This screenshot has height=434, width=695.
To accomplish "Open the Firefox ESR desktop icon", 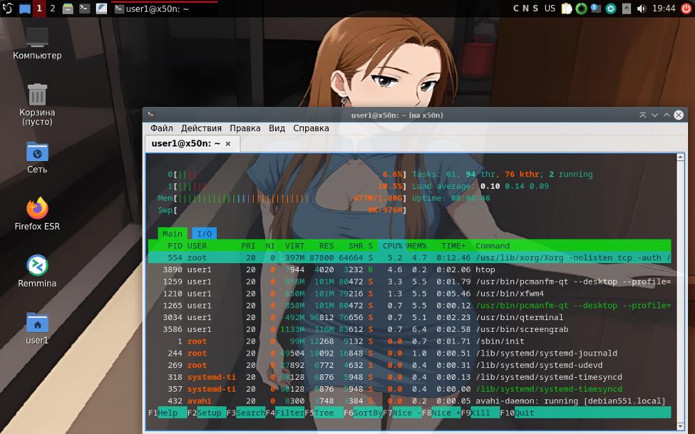I will (38, 215).
